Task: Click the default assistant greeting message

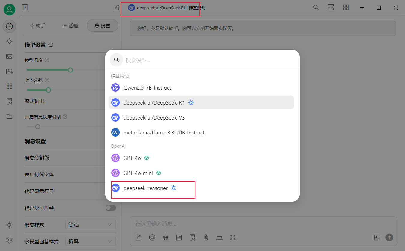Action: [x=262, y=28]
